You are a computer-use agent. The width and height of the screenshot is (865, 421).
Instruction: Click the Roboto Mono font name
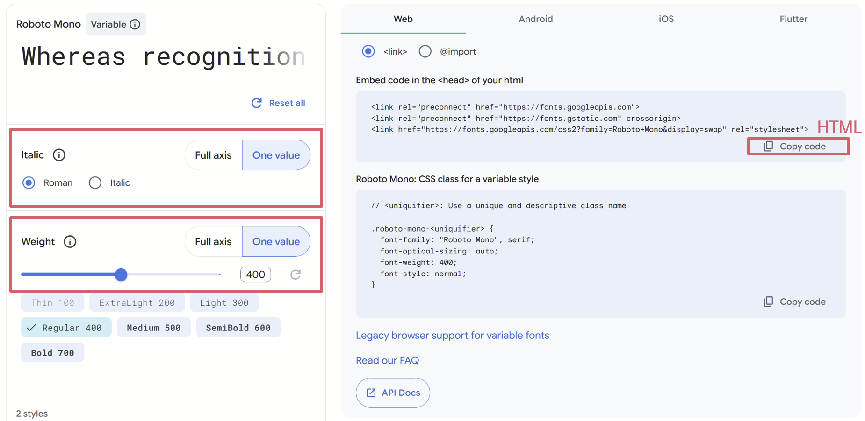(x=49, y=24)
